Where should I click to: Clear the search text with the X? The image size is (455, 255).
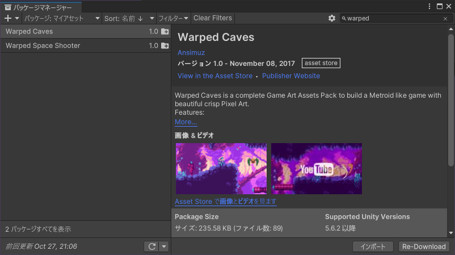coord(445,19)
